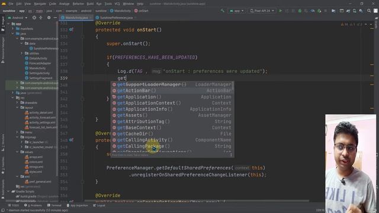Viewport: 379px width, 213px height.
Task: Open Build Variants side tool window
Action: 3,189
